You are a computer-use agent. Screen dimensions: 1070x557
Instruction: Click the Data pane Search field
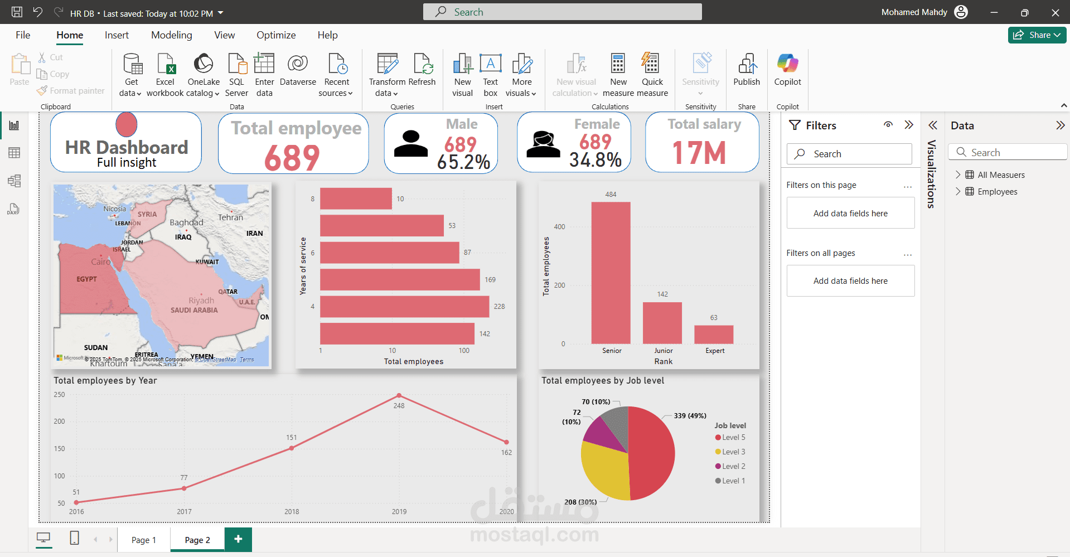coord(1007,152)
